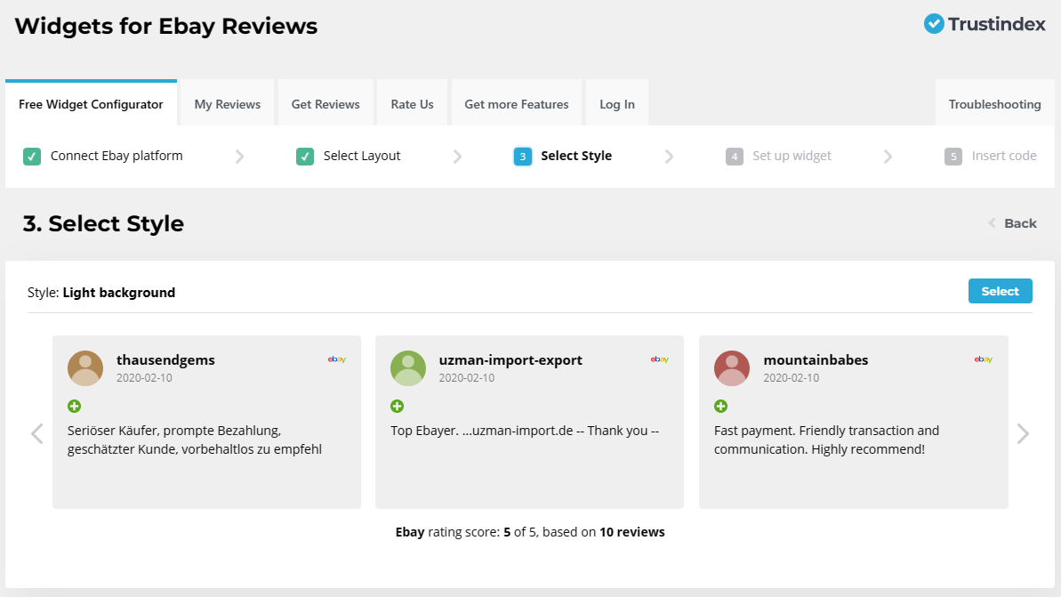The image size is (1061, 597).
Task: Open the My Reviews tab
Action: [x=228, y=104]
